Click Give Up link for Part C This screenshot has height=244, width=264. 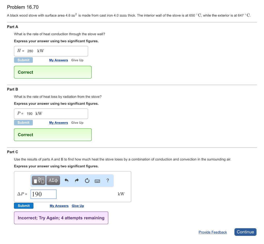78,206
